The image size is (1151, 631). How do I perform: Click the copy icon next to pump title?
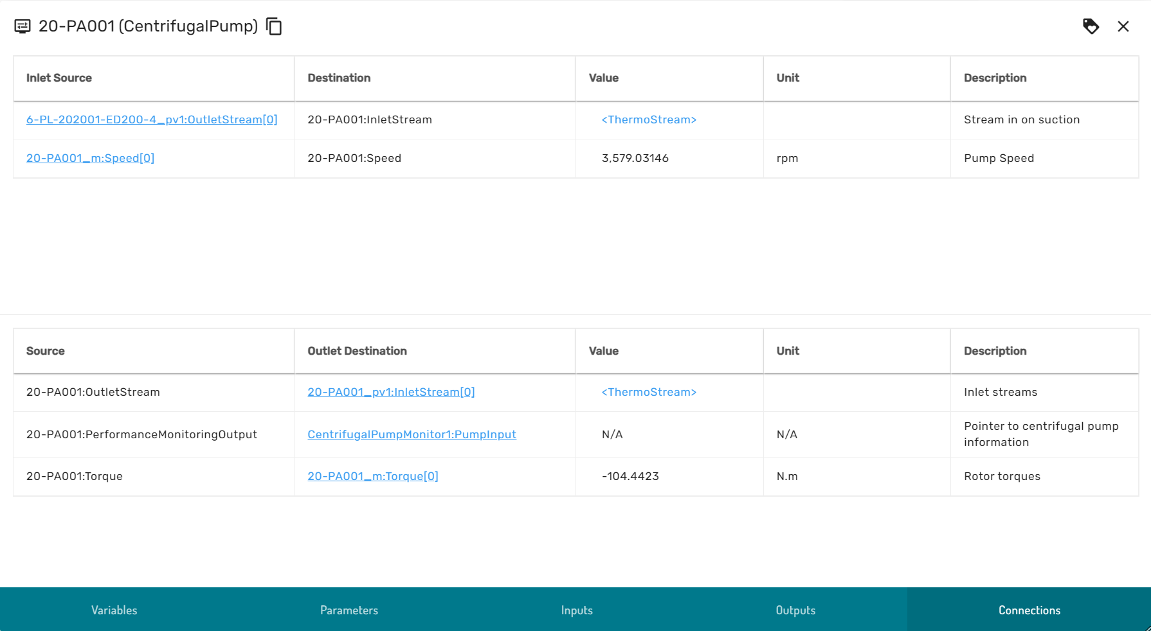[274, 26]
